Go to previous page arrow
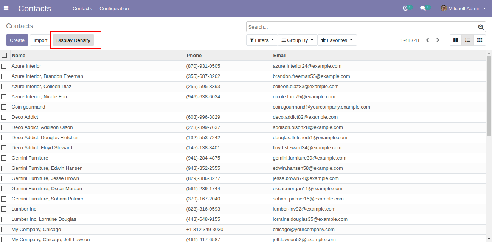The height and width of the screenshot is (242, 492). (427, 40)
